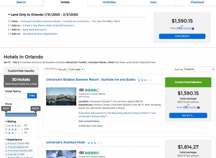Switch to the Search tab
Screen dimensions: 216x158
(21, 2)
